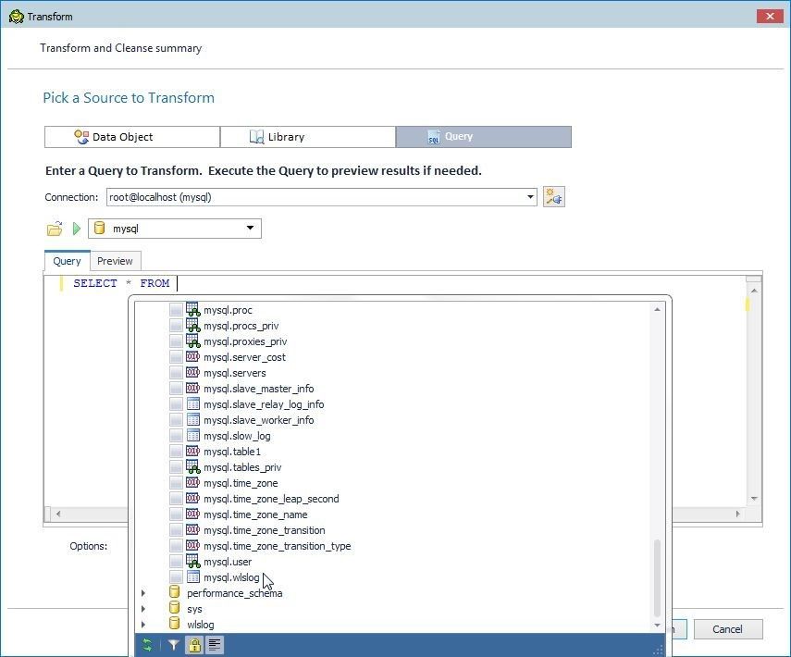Expand the wlslog database node
791x657 pixels.
point(143,625)
